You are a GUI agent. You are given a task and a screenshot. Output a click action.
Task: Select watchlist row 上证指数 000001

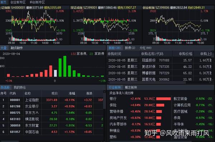(x=52, y=100)
